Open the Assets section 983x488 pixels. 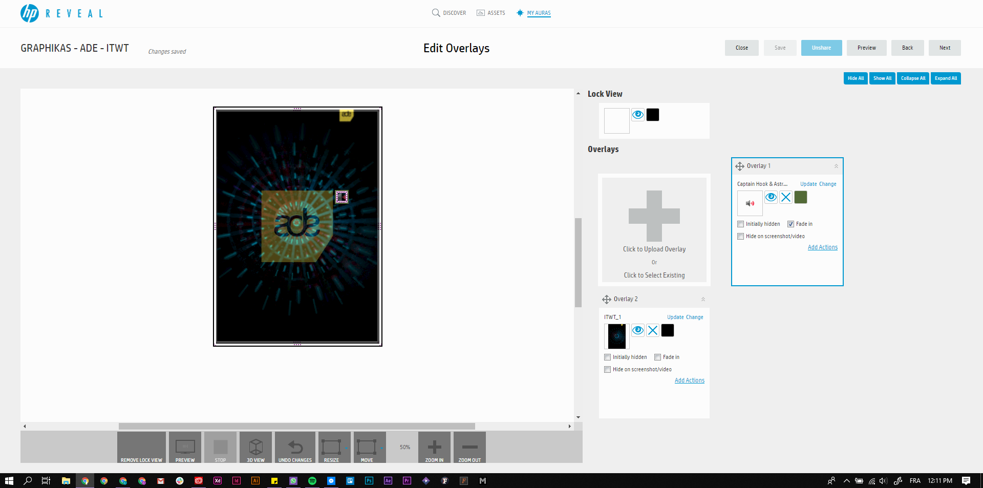pos(491,13)
